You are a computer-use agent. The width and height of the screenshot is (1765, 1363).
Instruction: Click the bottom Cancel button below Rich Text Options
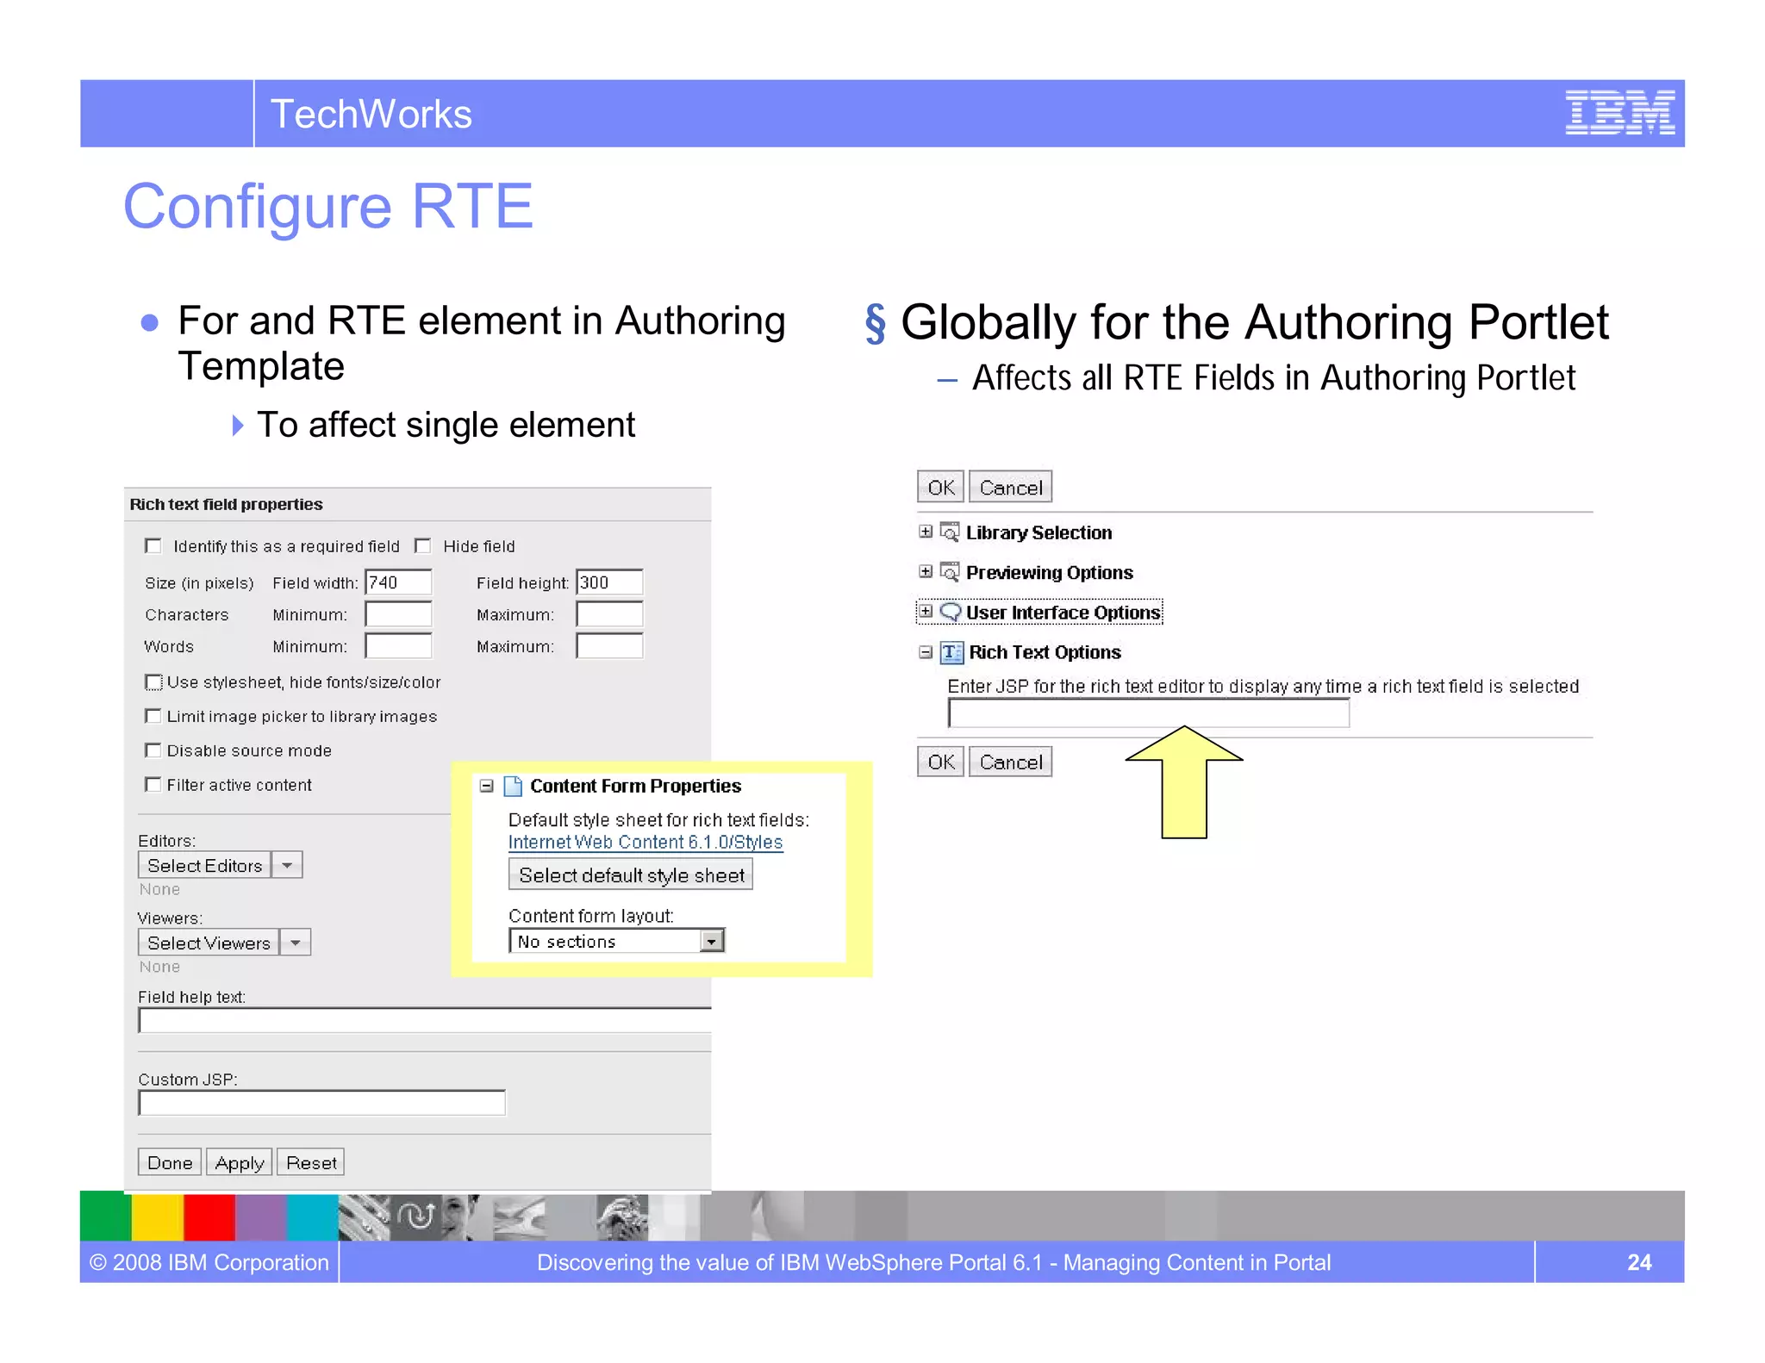[1011, 762]
